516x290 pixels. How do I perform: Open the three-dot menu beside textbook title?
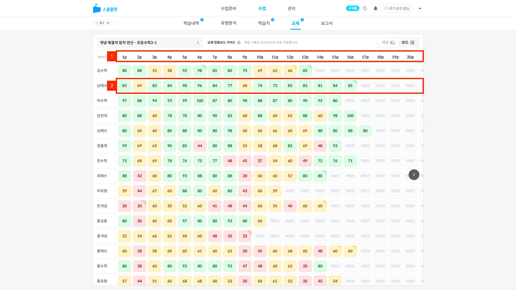[x=198, y=43]
